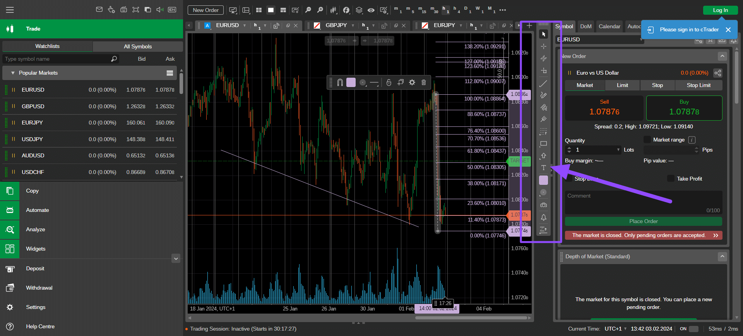Screen dimensions: 743x336
Task: Open chart type candlestick selector
Action: pos(333,10)
